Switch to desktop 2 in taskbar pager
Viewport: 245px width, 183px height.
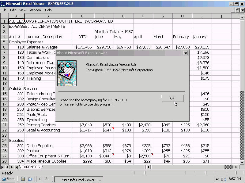click(46, 179)
